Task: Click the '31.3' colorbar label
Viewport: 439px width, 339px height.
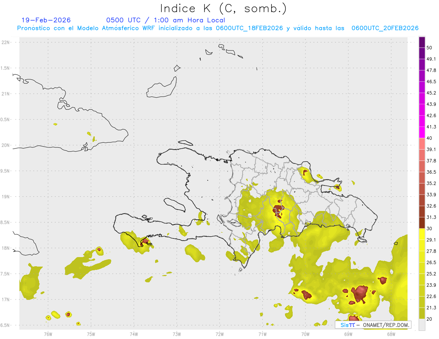Action: [x=431, y=217]
